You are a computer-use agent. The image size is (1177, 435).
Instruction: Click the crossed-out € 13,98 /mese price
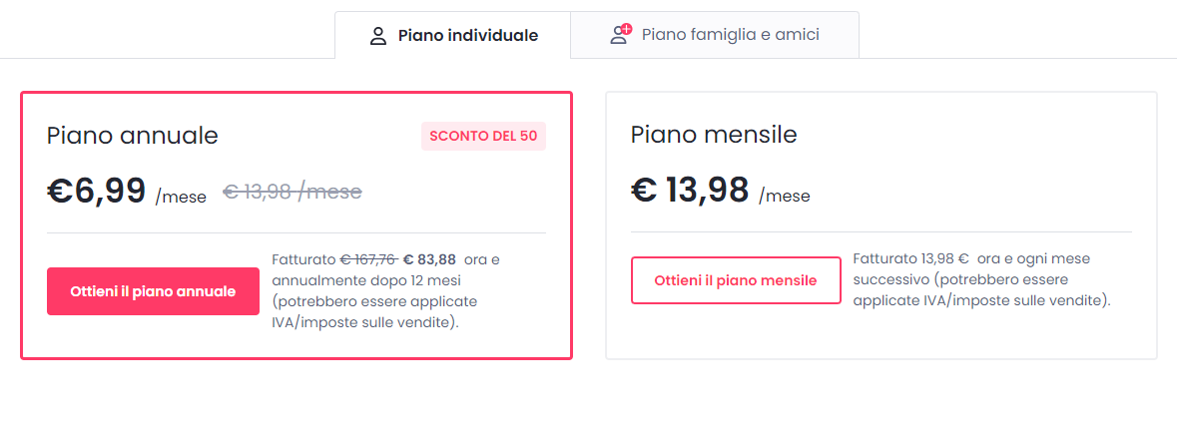pyautogui.click(x=292, y=193)
